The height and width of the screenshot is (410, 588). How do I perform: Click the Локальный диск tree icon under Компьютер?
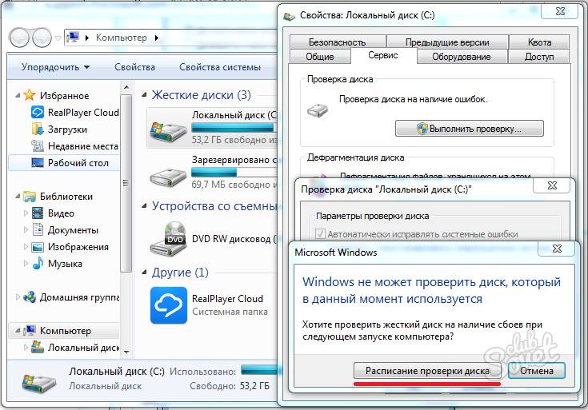(x=38, y=347)
